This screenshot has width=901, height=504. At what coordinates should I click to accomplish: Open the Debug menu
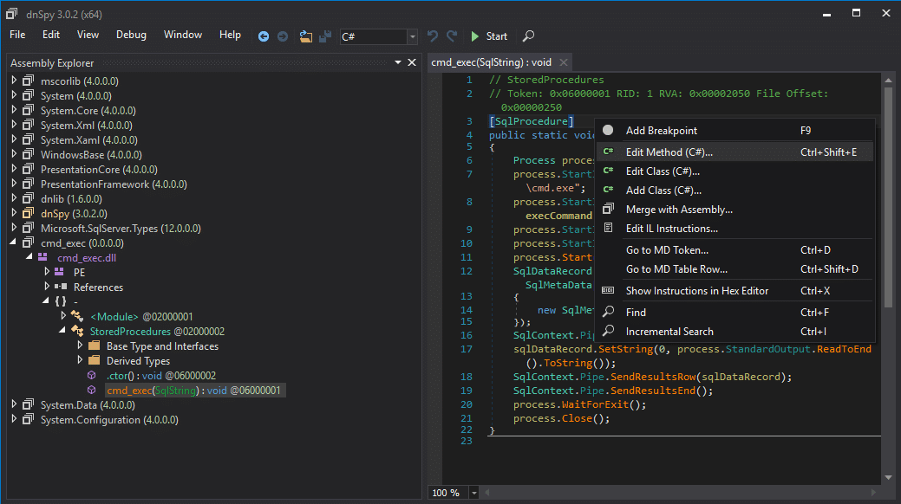[131, 35]
